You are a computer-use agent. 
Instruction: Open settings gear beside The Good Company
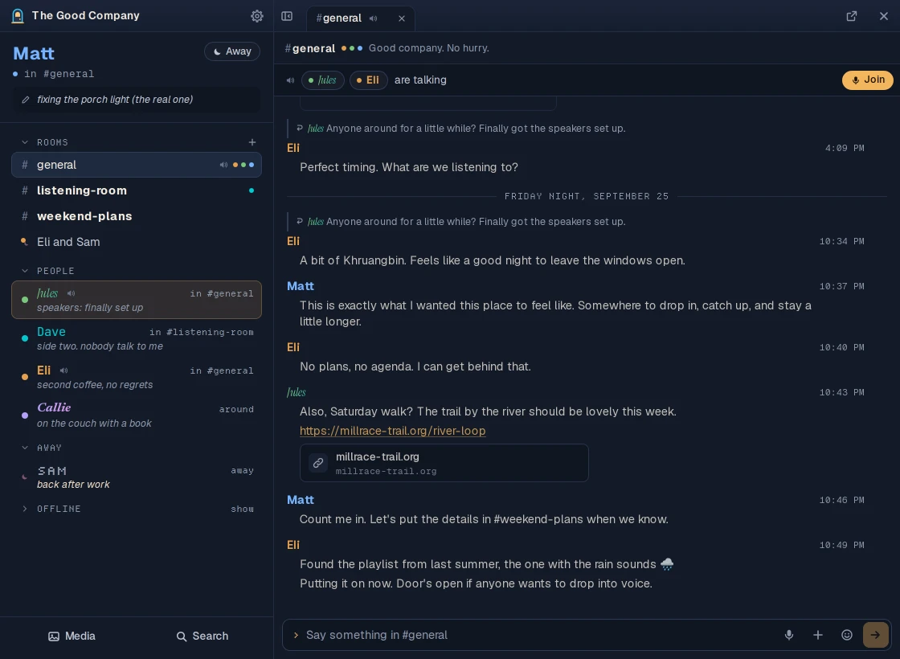[256, 16]
